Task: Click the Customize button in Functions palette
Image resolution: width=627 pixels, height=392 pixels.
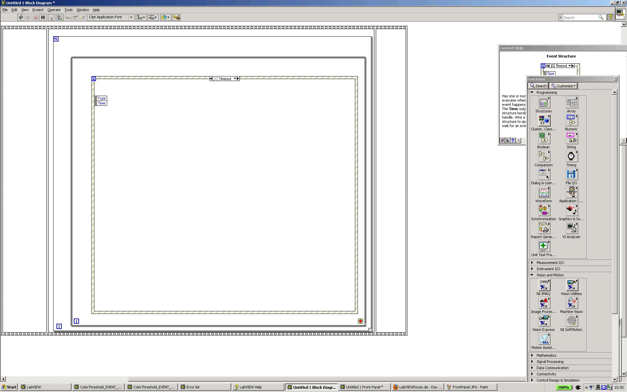Action: [564, 86]
